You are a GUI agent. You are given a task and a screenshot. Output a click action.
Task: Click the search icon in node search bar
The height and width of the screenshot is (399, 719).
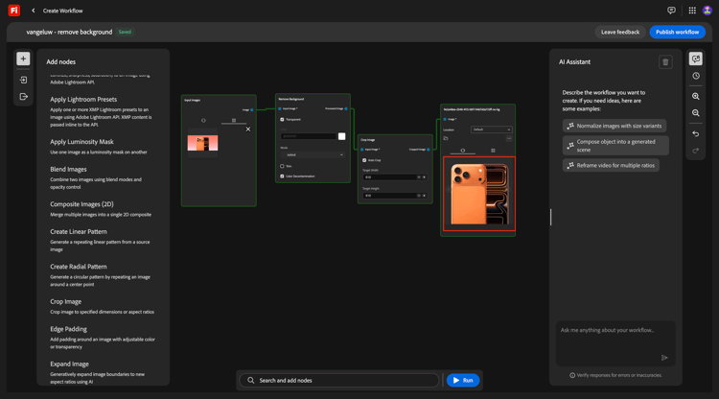click(251, 380)
